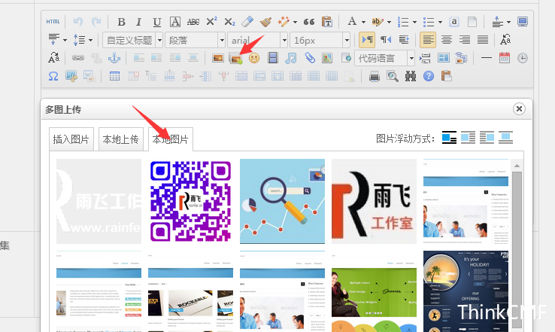
Task: Align text right
Action: pos(465,40)
